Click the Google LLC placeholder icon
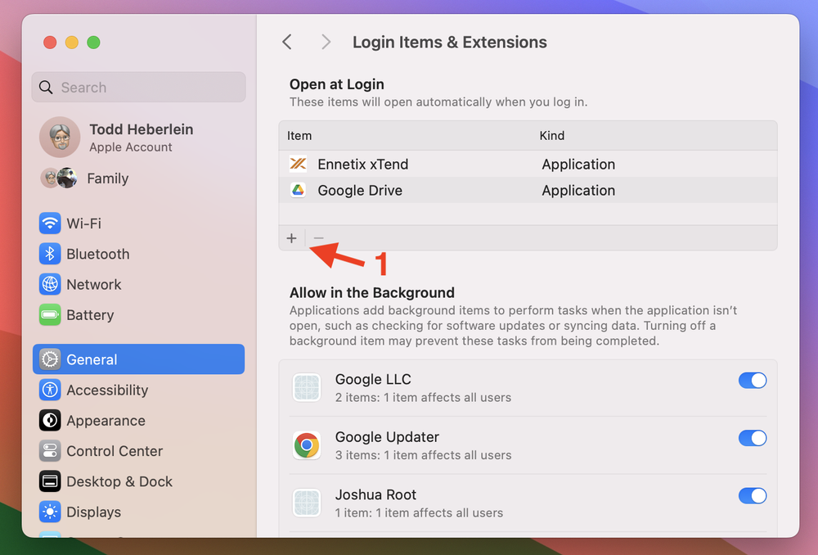 coord(307,387)
